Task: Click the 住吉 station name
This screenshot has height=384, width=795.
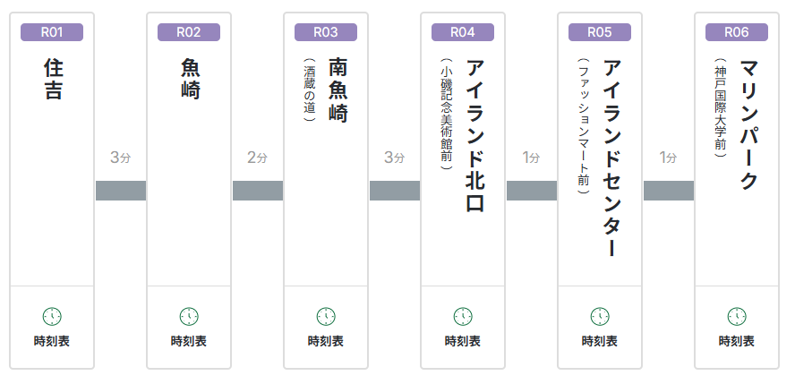Action: click(x=53, y=79)
